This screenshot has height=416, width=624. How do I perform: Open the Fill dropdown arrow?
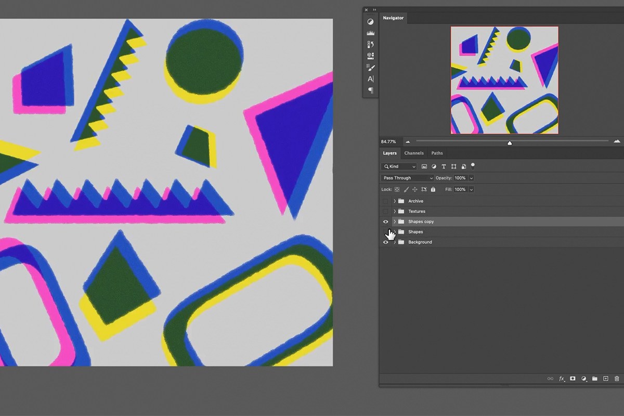[471, 190]
